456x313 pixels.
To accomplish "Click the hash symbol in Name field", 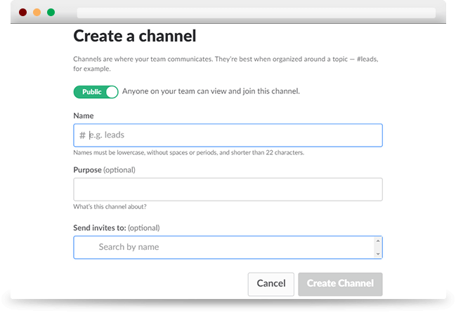I will coord(82,135).
